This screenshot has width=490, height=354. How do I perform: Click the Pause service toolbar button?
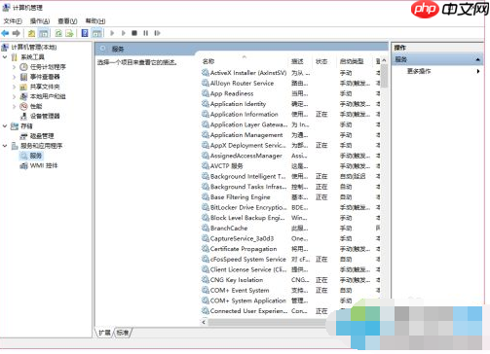click(x=145, y=33)
